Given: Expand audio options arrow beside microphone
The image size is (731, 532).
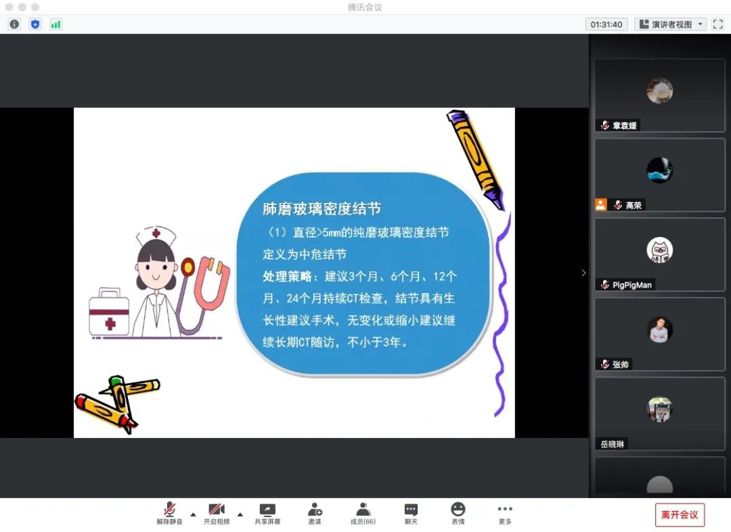Looking at the screenshot, I should [x=193, y=514].
